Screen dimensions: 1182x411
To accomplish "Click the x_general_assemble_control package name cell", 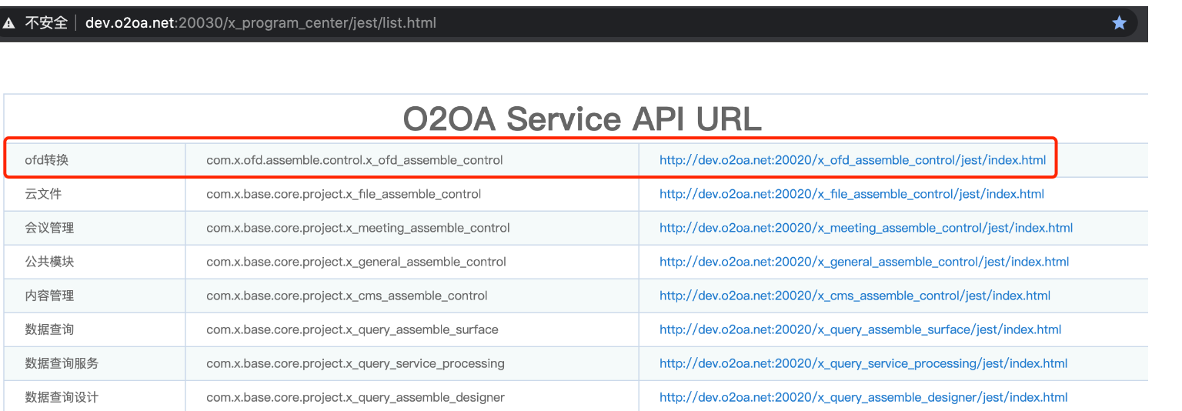I will [356, 262].
